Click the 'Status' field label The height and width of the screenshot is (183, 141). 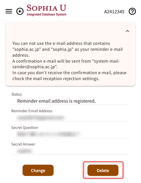[17, 94]
